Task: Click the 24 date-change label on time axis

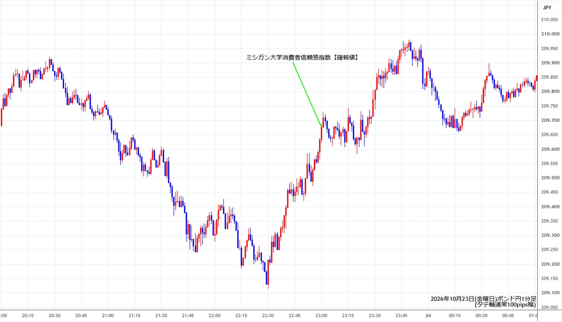Action: tap(428, 316)
